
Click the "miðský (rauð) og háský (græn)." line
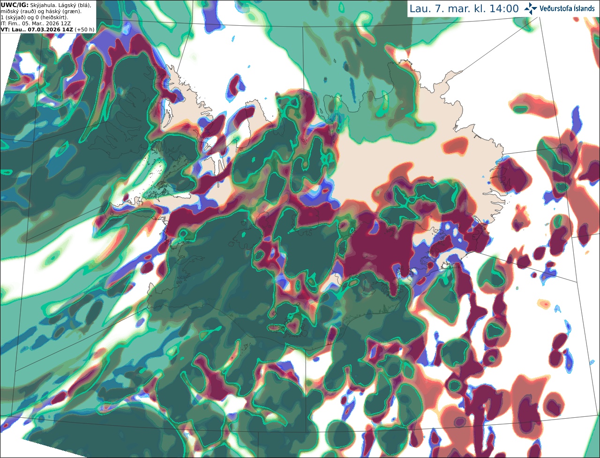tap(41, 11)
